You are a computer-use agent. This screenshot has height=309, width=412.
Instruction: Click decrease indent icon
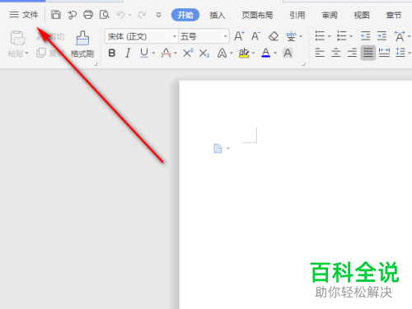[x=365, y=36]
